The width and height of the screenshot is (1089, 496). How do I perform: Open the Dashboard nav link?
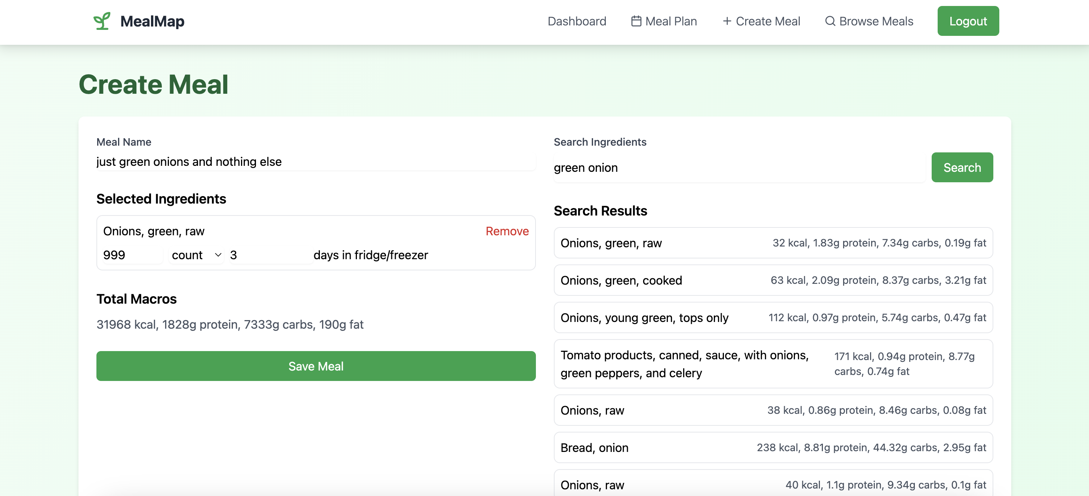577,21
